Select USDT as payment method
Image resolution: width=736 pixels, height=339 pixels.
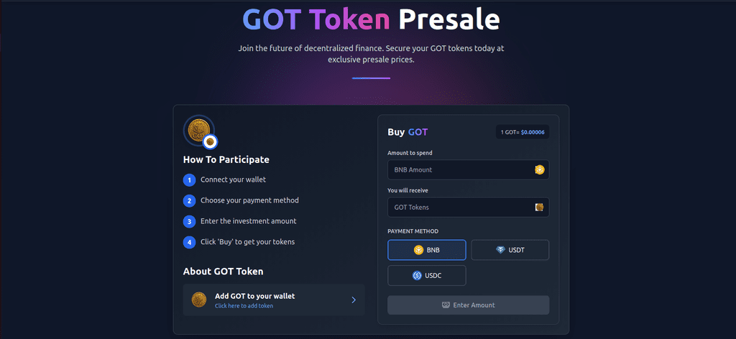[x=510, y=250]
